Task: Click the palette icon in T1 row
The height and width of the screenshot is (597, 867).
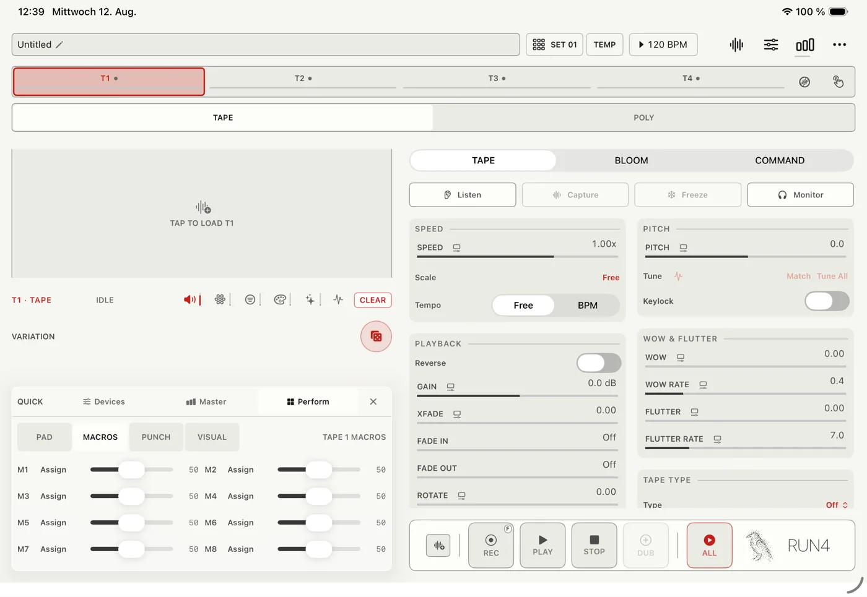Action: 280,300
